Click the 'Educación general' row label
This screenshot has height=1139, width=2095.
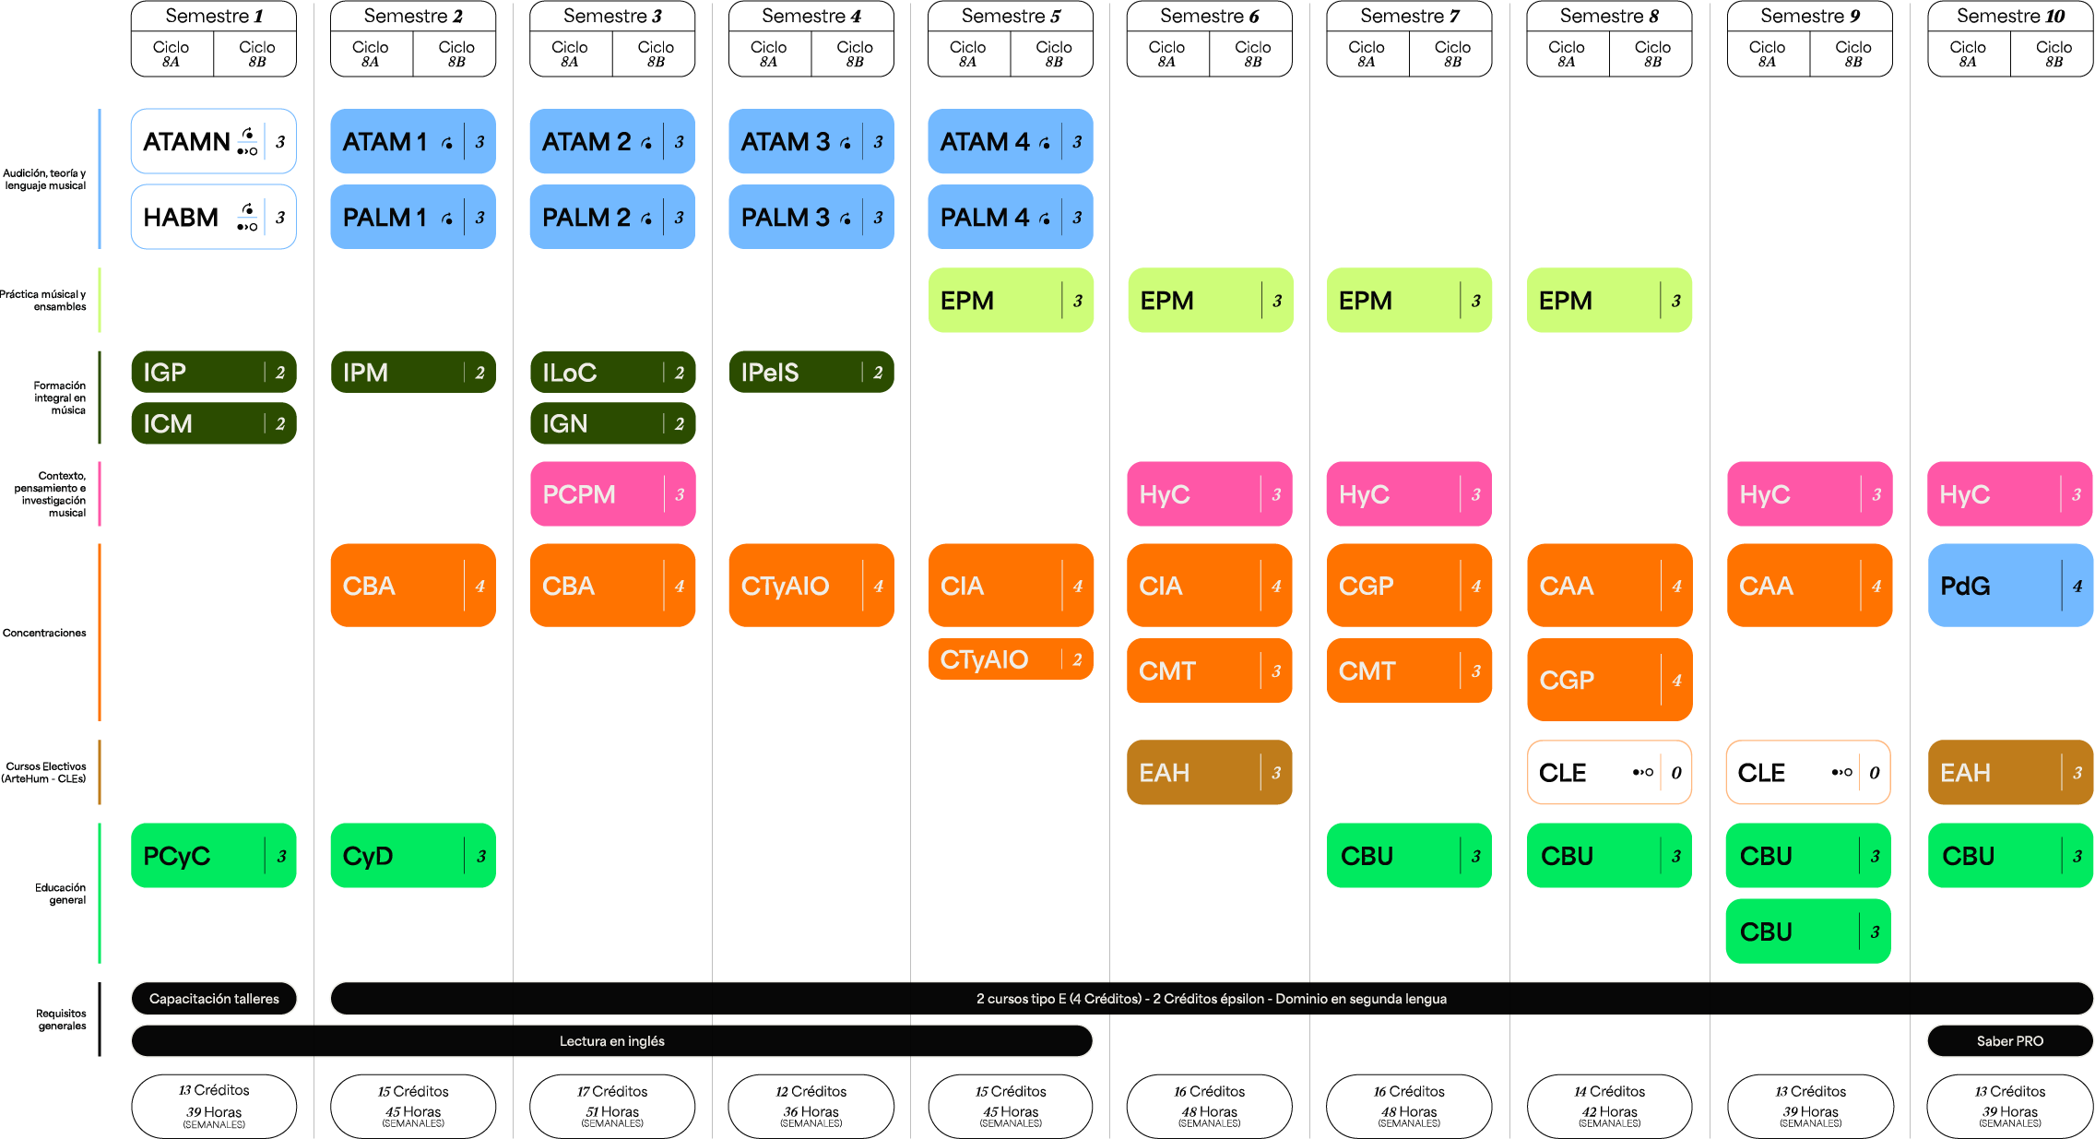click(x=61, y=894)
